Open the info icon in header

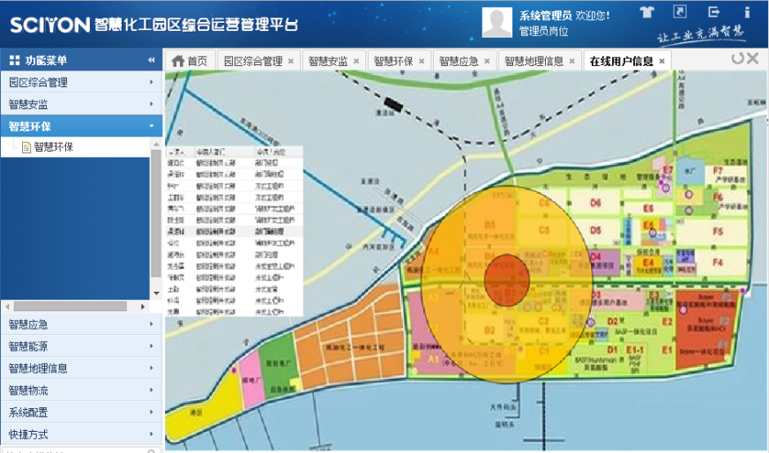(747, 12)
